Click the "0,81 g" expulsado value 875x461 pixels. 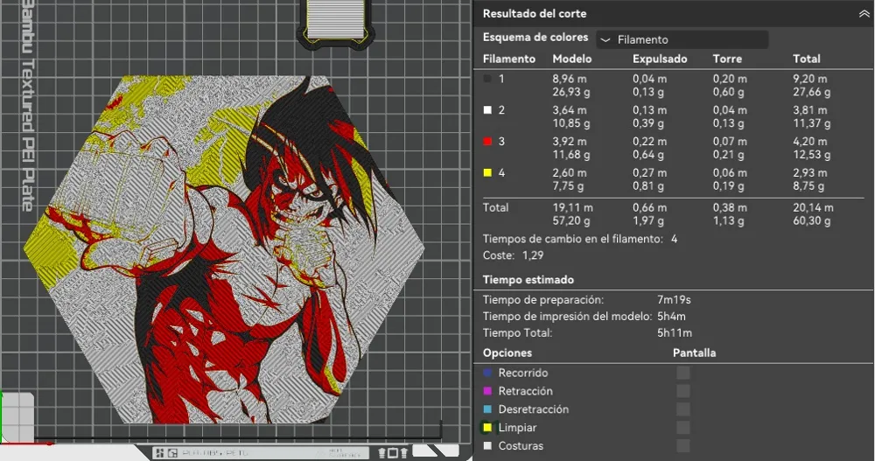648,185
